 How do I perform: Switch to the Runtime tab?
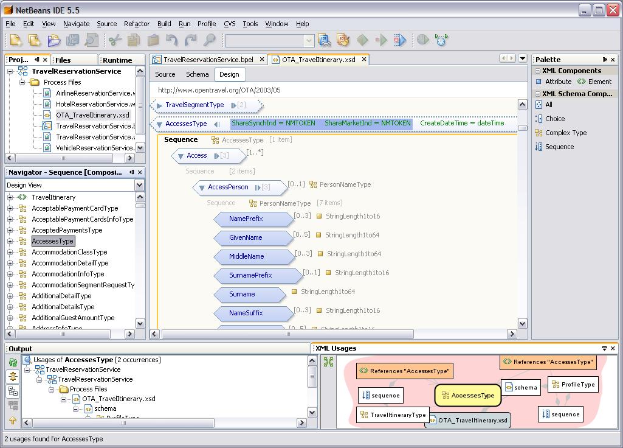click(122, 60)
